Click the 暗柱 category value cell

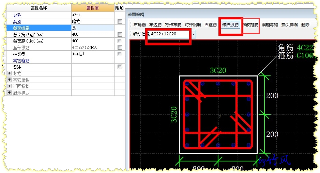[93, 21]
